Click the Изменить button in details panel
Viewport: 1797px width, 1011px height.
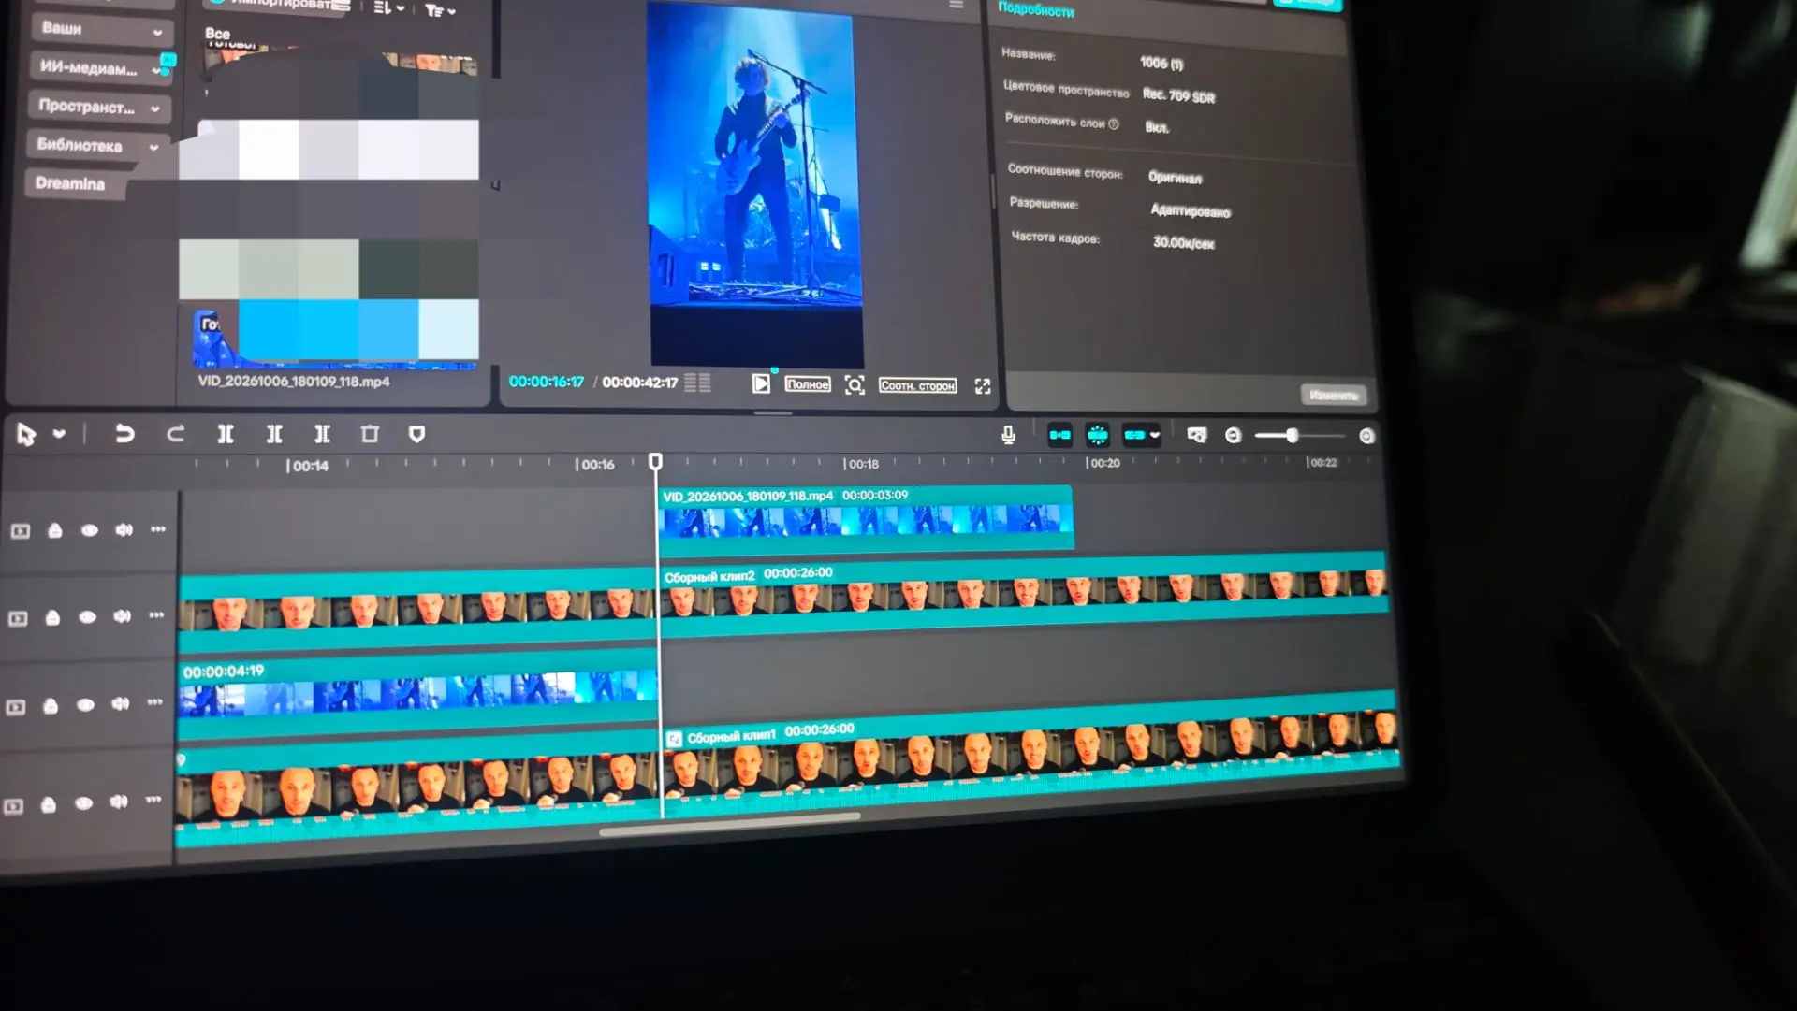(1333, 396)
